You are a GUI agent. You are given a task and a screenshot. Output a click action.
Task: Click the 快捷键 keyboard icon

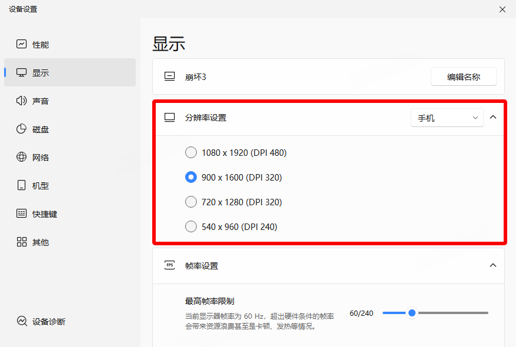click(x=22, y=213)
